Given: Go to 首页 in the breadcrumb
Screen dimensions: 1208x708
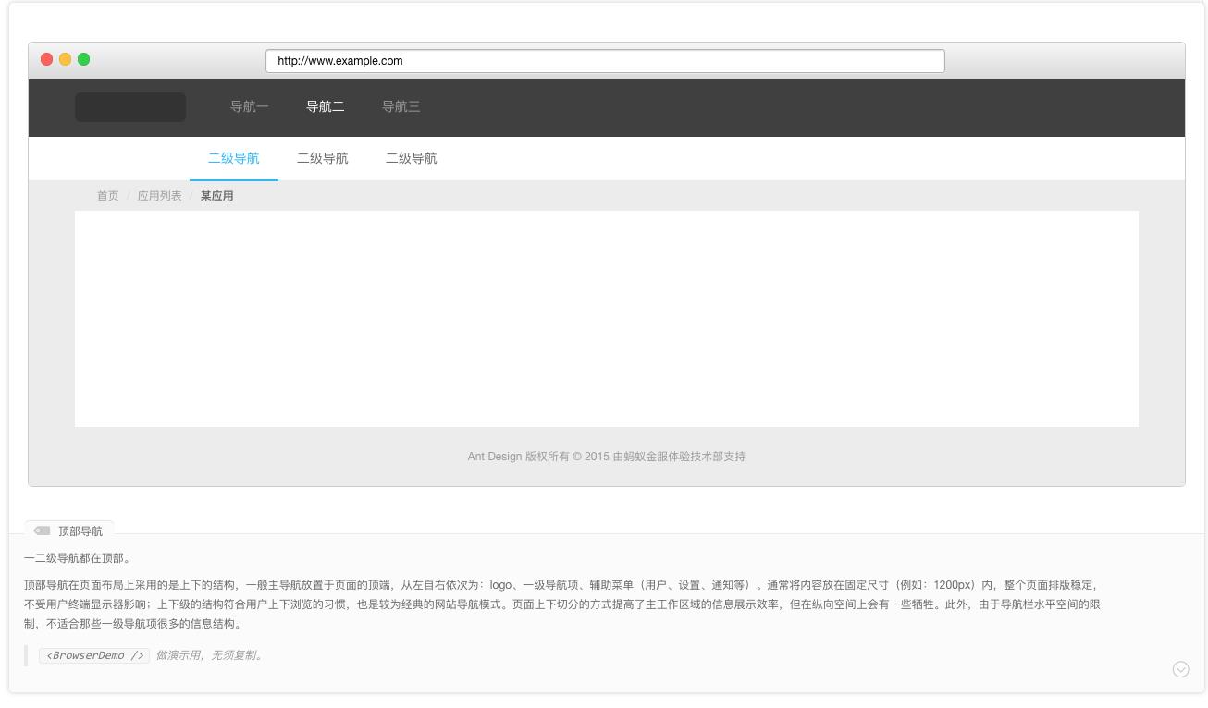Looking at the screenshot, I should click(108, 196).
